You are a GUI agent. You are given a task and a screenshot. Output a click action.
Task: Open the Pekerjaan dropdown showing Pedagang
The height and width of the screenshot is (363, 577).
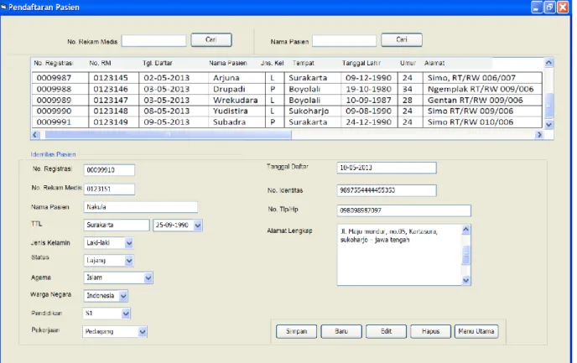pyautogui.click(x=143, y=332)
